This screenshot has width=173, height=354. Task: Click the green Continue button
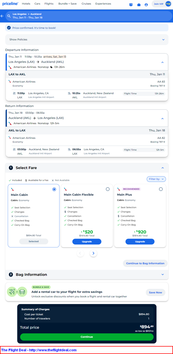coord(87,337)
